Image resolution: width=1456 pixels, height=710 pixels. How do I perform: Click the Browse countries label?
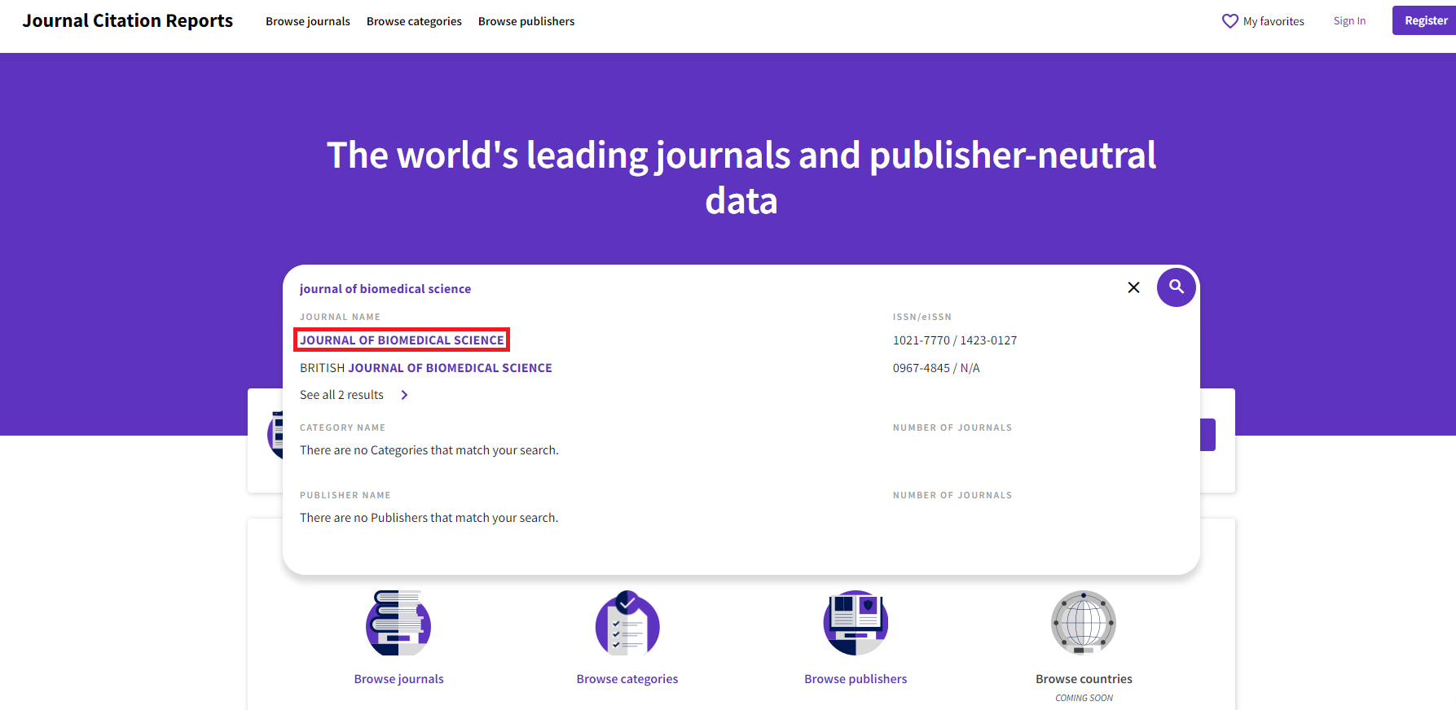[x=1084, y=679]
